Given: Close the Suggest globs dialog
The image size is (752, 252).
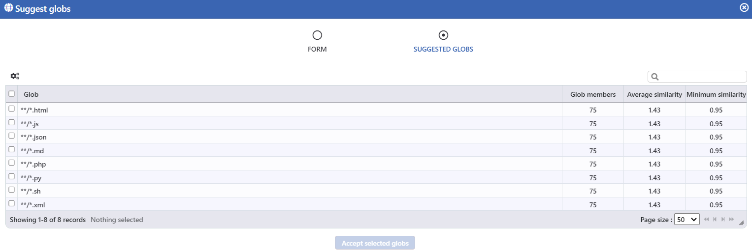Looking at the screenshot, I should coord(744,8).
